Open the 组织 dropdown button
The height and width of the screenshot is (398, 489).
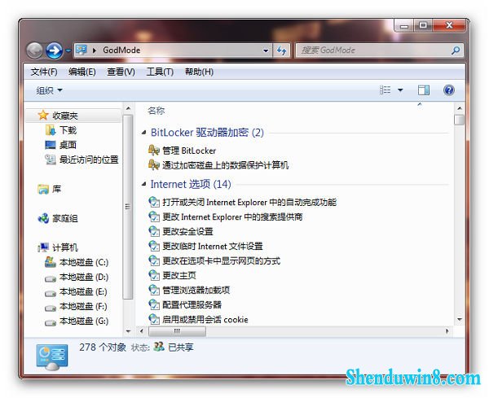coord(49,90)
